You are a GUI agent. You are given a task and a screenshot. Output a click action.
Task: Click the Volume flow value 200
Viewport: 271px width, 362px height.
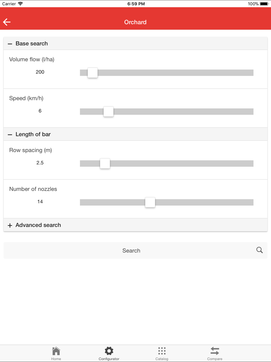point(40,72)
